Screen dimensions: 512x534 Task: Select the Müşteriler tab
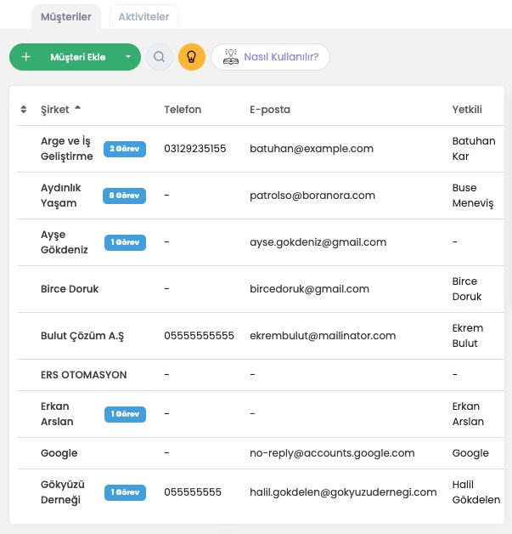pyautogui.click(x=66, y=16)
